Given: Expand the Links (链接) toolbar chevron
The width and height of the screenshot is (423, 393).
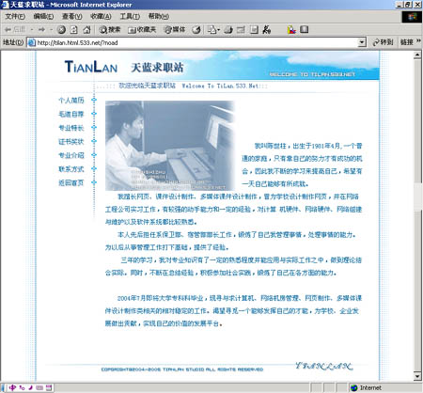Looking at the screenshot, I should 418,41.
